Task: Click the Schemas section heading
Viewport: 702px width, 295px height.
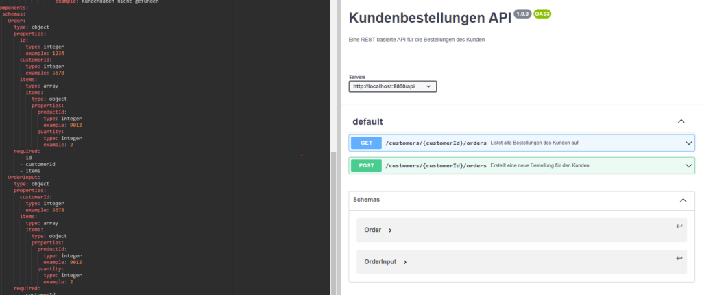Action: tap(367, 200)
